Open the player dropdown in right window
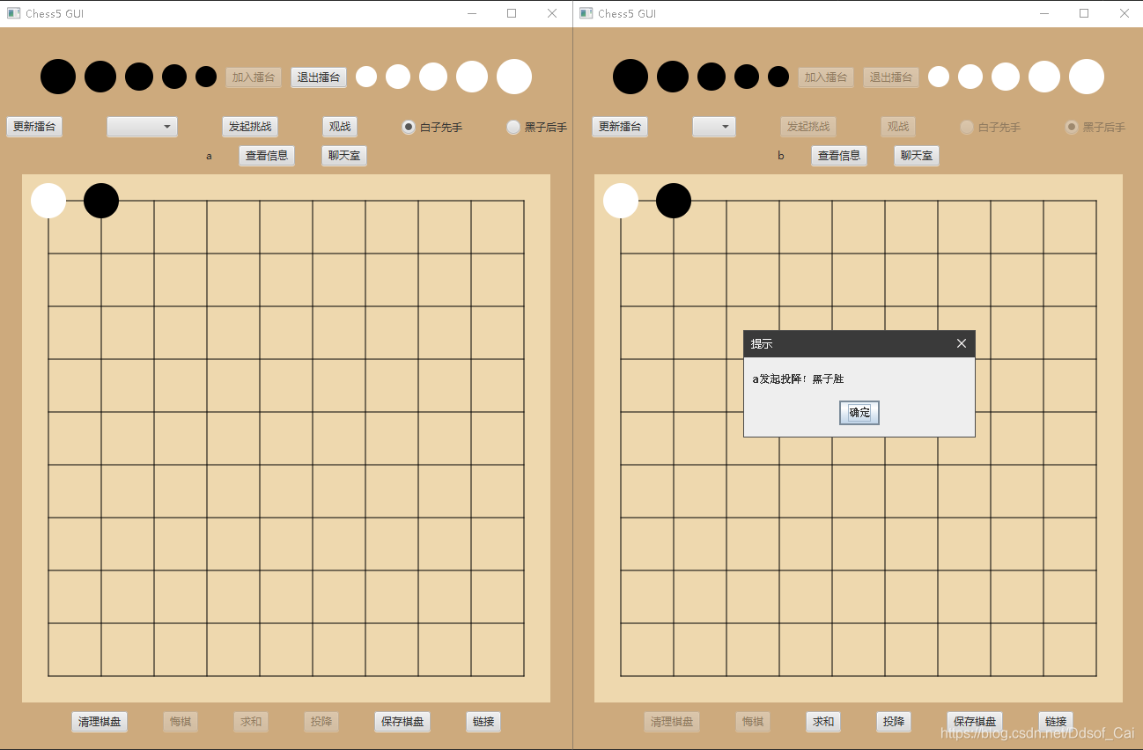Screen dimensions: 1143x750 point(714,127)
